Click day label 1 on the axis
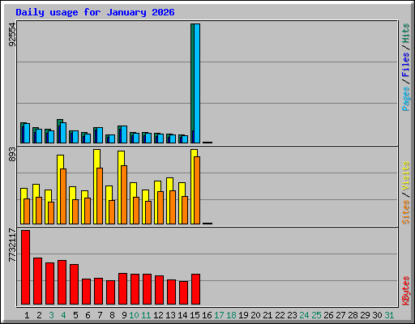The width and height of the screenshot is (415, 324). [27, 315]
